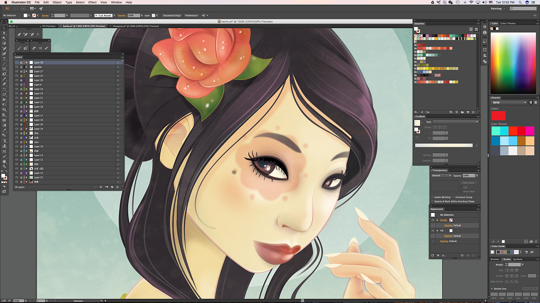The width and height of the screenshot is (540, 303).
Task: Enable the Isolate Blending checkbox
Action: click(x=432, y=197)
